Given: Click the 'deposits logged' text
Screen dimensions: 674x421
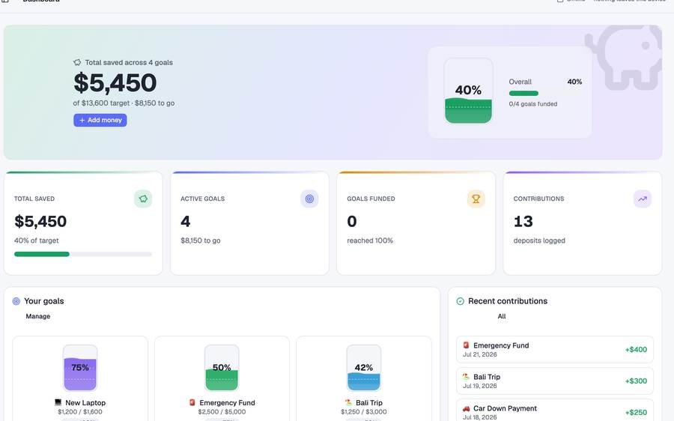Looking at the screenshot, I should pyautogui.click(x=539, y=240).
